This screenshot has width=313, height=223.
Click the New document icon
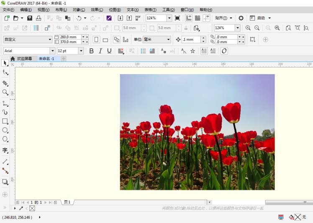[7, 18]
